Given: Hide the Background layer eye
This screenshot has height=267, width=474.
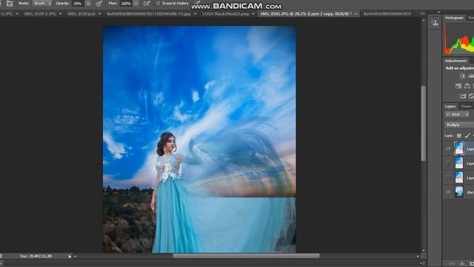Looking at the screenshot, I should tap(448, 192).
